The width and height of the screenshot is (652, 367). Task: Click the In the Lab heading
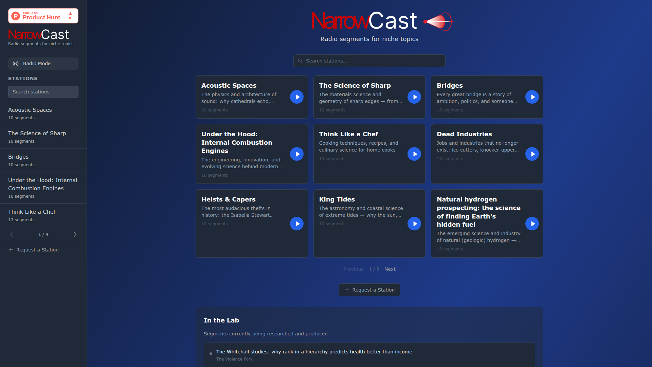point(221,320)
